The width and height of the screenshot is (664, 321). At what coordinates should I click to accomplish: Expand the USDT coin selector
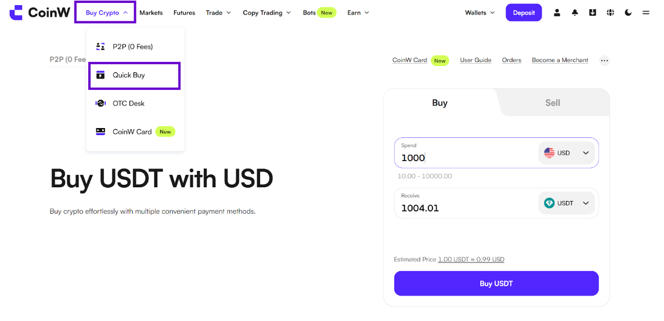click(x=566, y=203)
